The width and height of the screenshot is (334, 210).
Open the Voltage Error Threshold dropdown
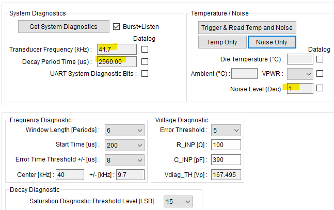point(226,131)
